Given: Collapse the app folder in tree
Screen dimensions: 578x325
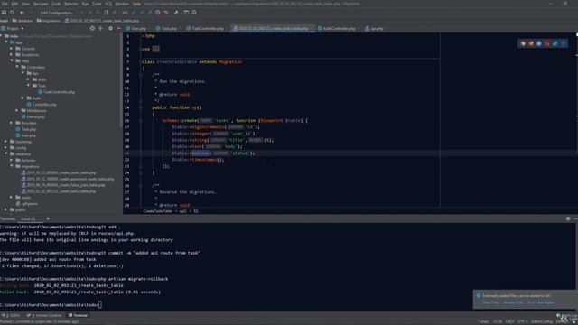Looking at the screenshot, I should (6, 42).
